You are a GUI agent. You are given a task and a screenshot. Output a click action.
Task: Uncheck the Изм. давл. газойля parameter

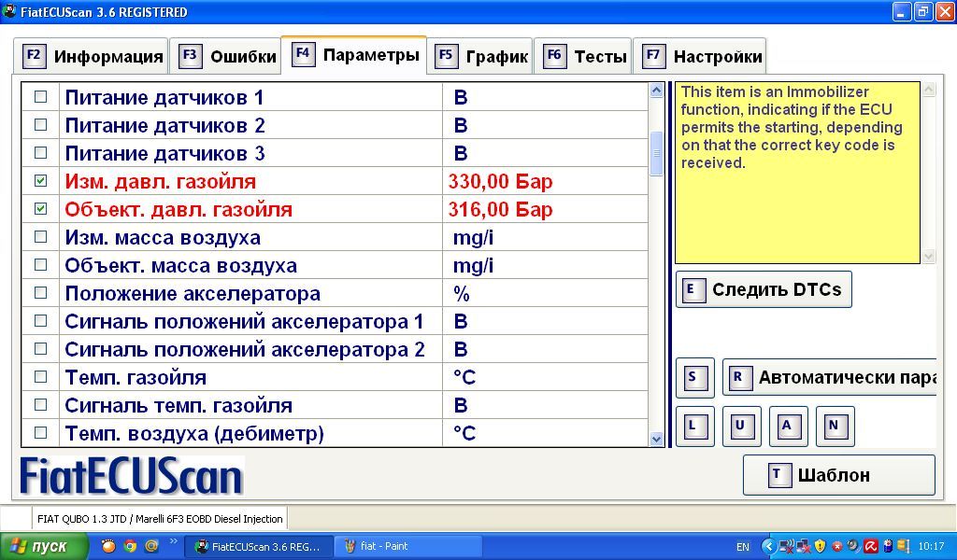pos(40,181)
